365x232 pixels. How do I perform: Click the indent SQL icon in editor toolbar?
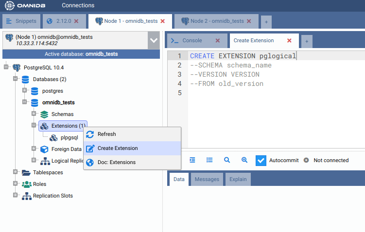coord(192,160)
